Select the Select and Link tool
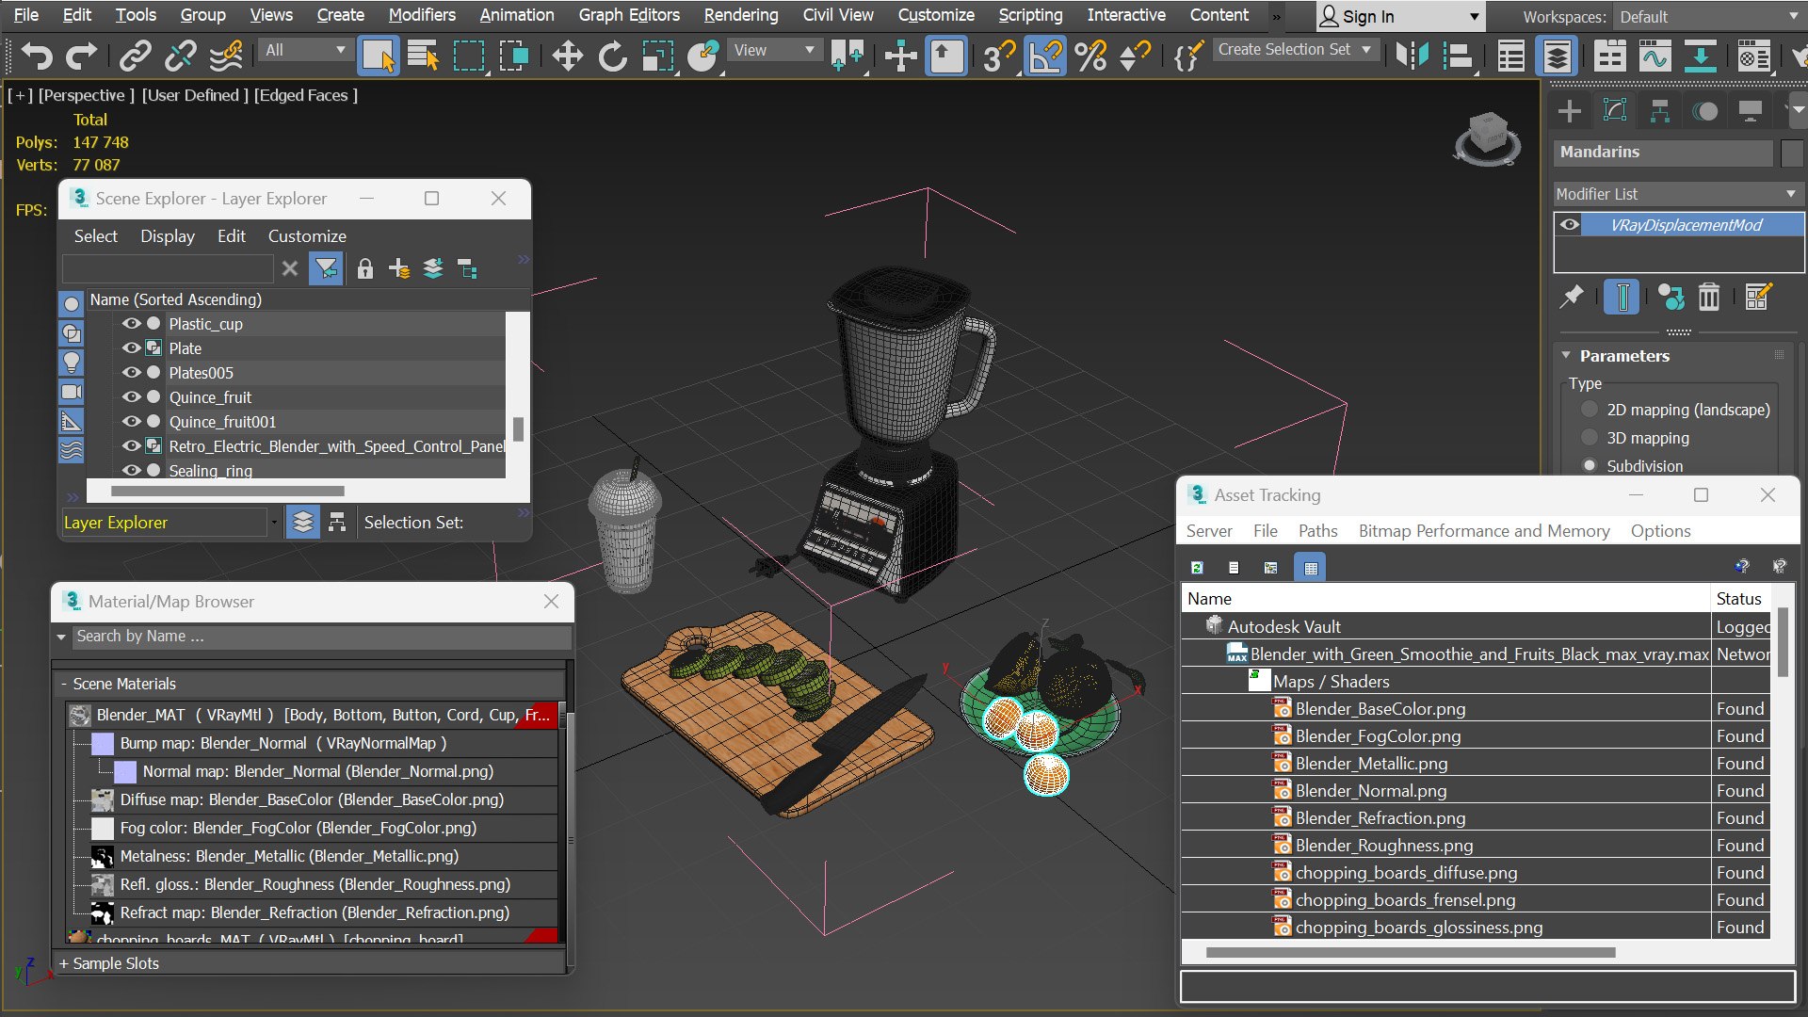The height and width of the screenshot is (1017, 1808). [x=135, y=56]
